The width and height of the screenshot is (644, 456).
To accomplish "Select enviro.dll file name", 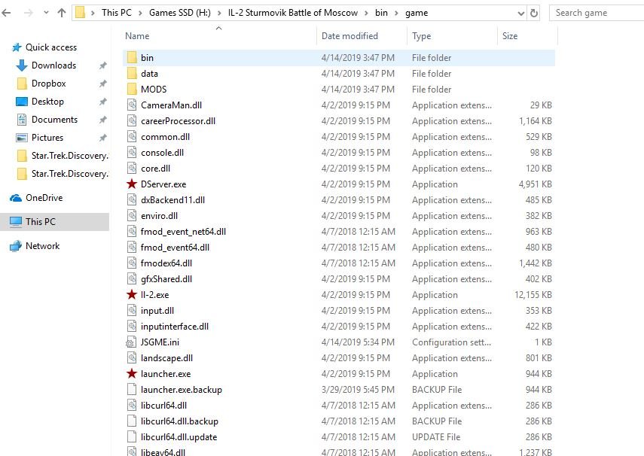I will click(x=159, y=216).
